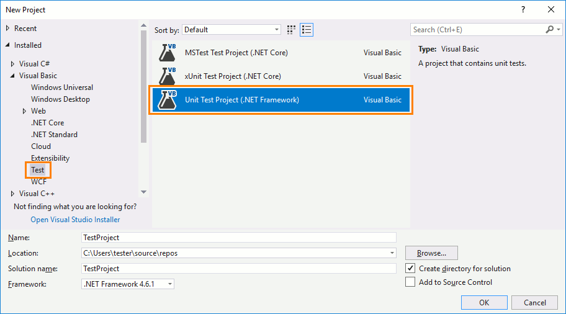Viewport: 566px width, 314px height.
Task: Click the Solution name input field
Action: (238, 269)
